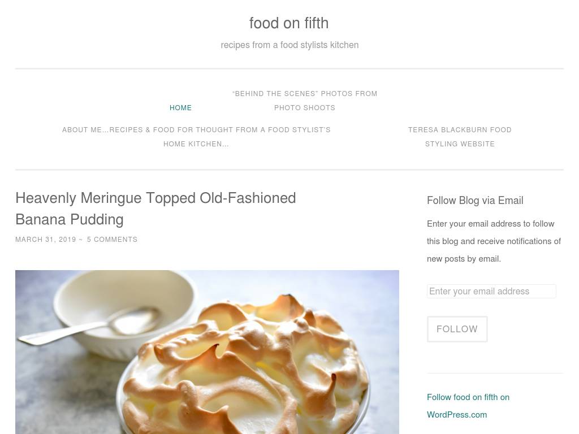The width and height of the screenshot is (579, 434).
Task: Open the Heavenly Meringue Banana Pudding post
Action: click(x=155, y=209)
